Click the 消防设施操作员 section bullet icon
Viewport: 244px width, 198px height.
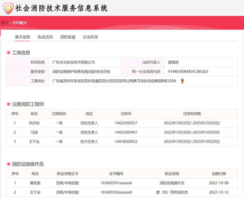9,164
